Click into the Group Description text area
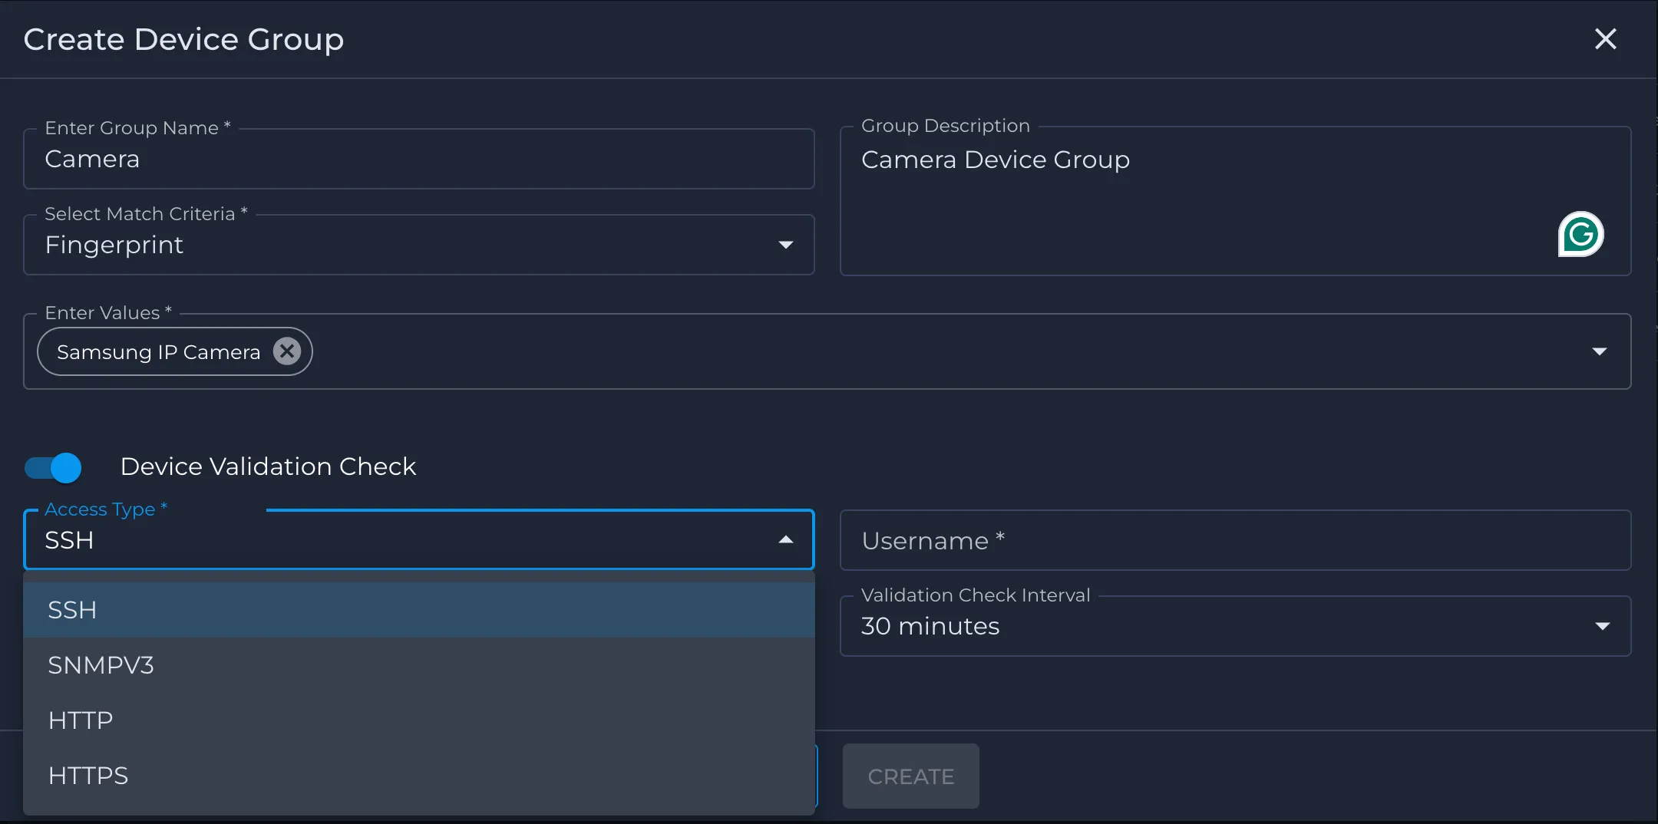Viewport: 1658px width, 824px height. 1235,201
